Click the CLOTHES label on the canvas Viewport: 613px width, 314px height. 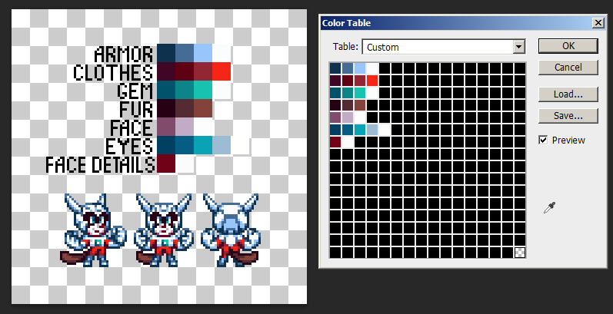click(x=113, y=73)
